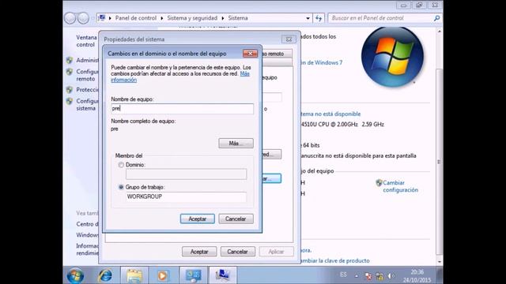Show hidden tray icons arrow
Screen dimensions: 506x284
[x=357, y=276]
